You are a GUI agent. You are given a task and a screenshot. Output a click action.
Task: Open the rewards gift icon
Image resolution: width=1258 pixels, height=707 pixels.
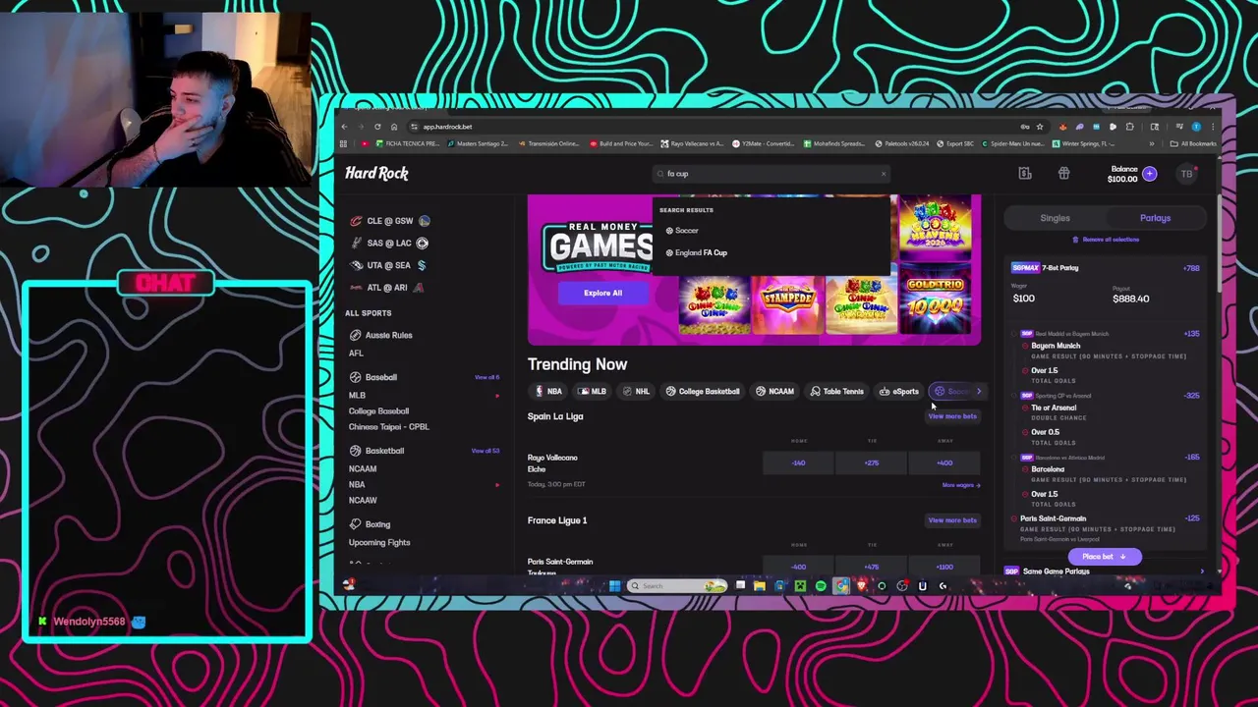click(x=1063, y=174)
